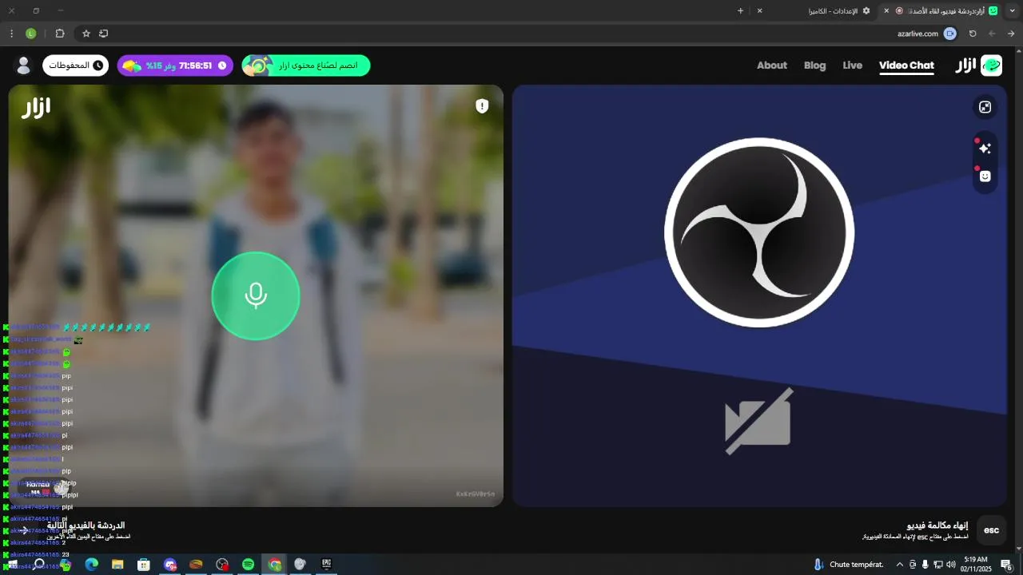
Task: Open Epic Games Launcher from the taskbar
Action: tap(326, 565)
